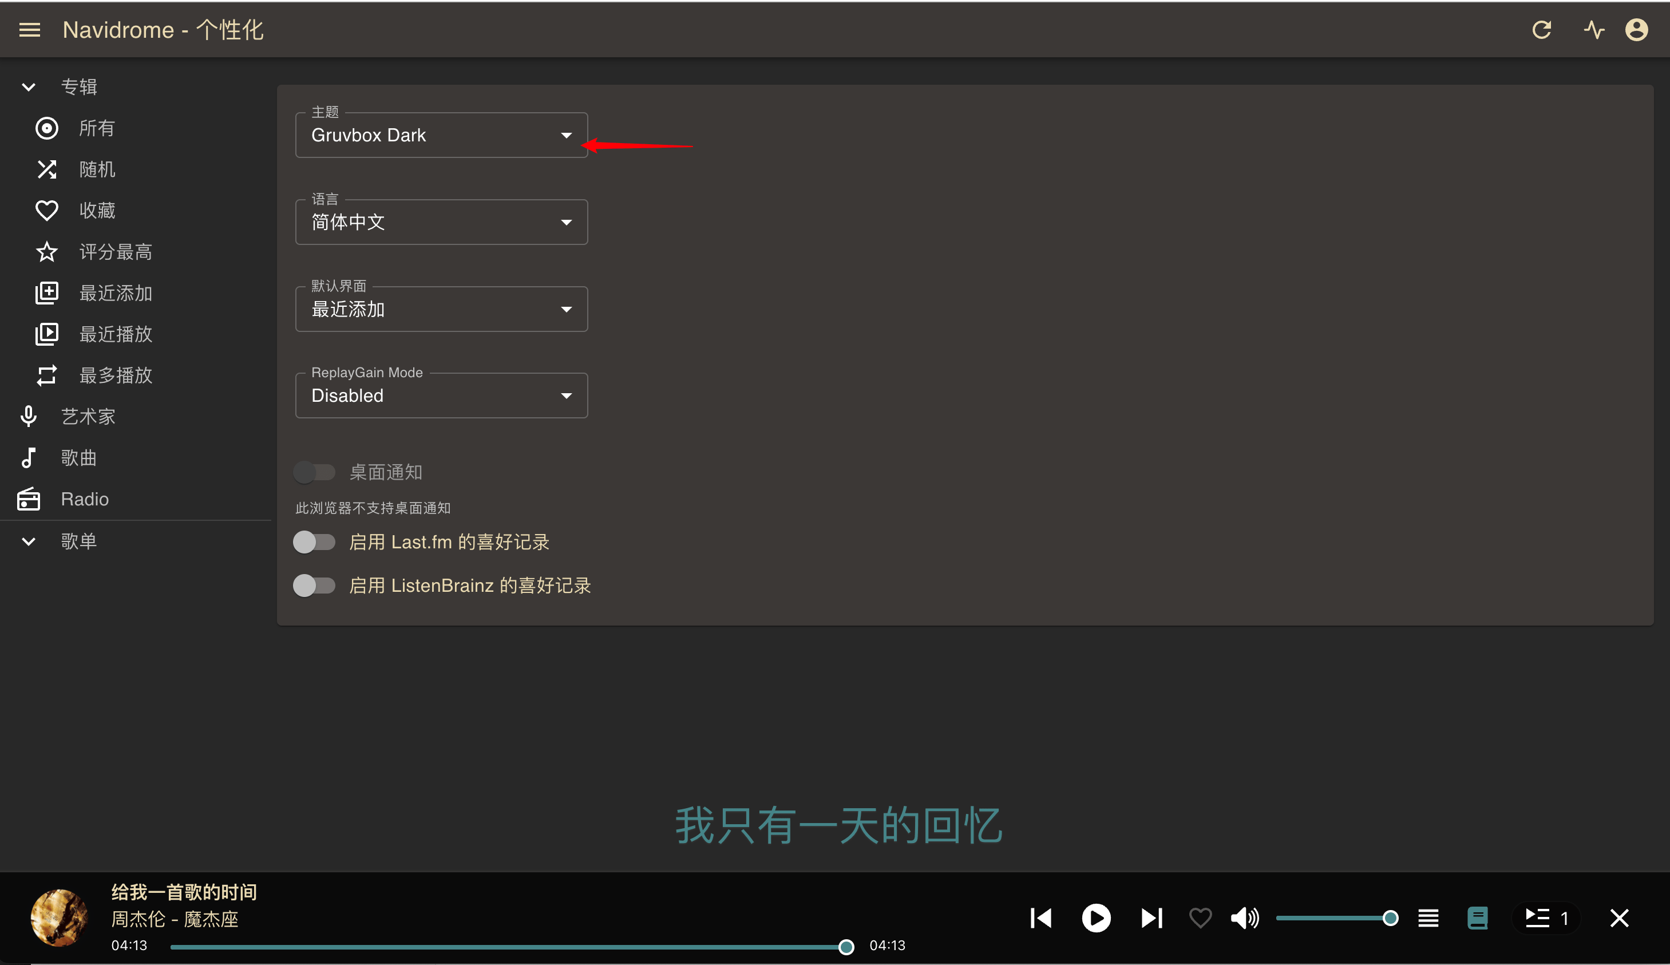Click the 所有 albums disc icon
This screenshot has width=1670, height=965.
click(x=46, y=128)
